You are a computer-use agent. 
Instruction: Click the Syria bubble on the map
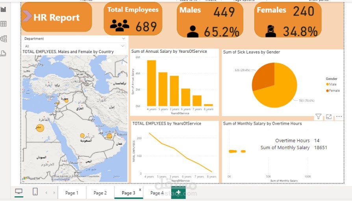tap(67, 101)
